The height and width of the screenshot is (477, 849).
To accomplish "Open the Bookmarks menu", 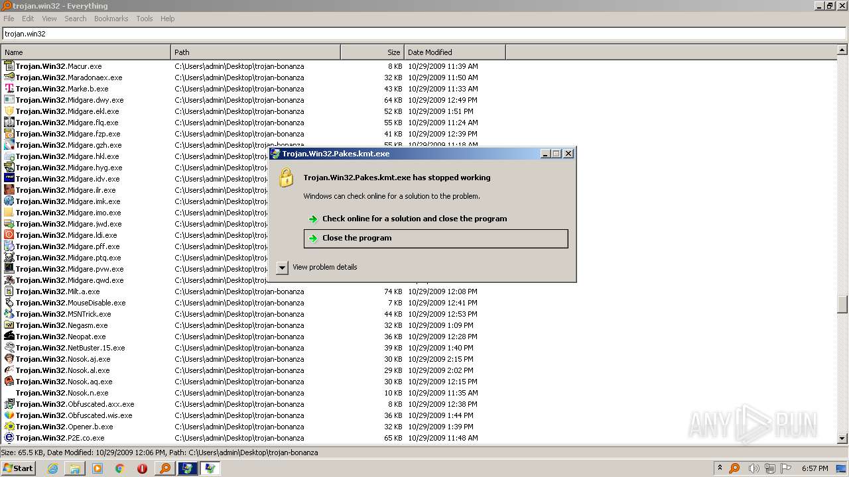I will [x=111, y=19].
